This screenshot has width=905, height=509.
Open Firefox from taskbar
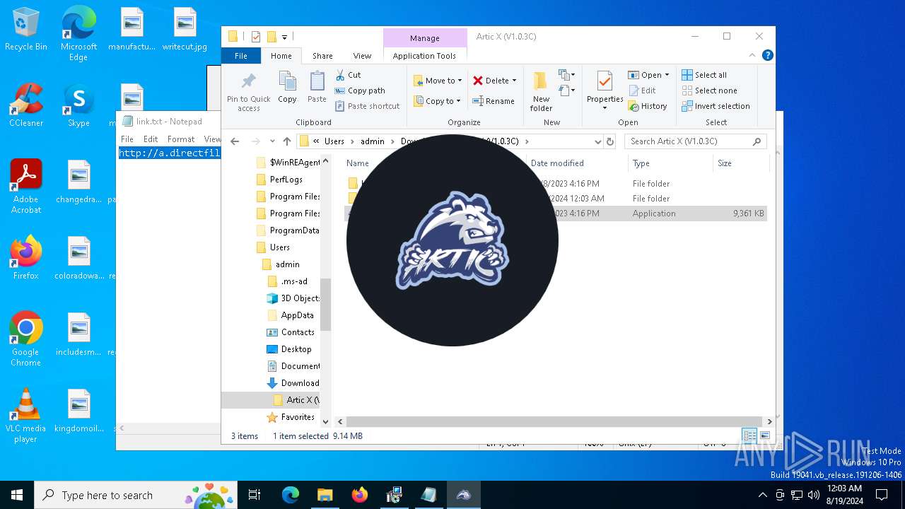pyautogui.click(x=359, y=495)
